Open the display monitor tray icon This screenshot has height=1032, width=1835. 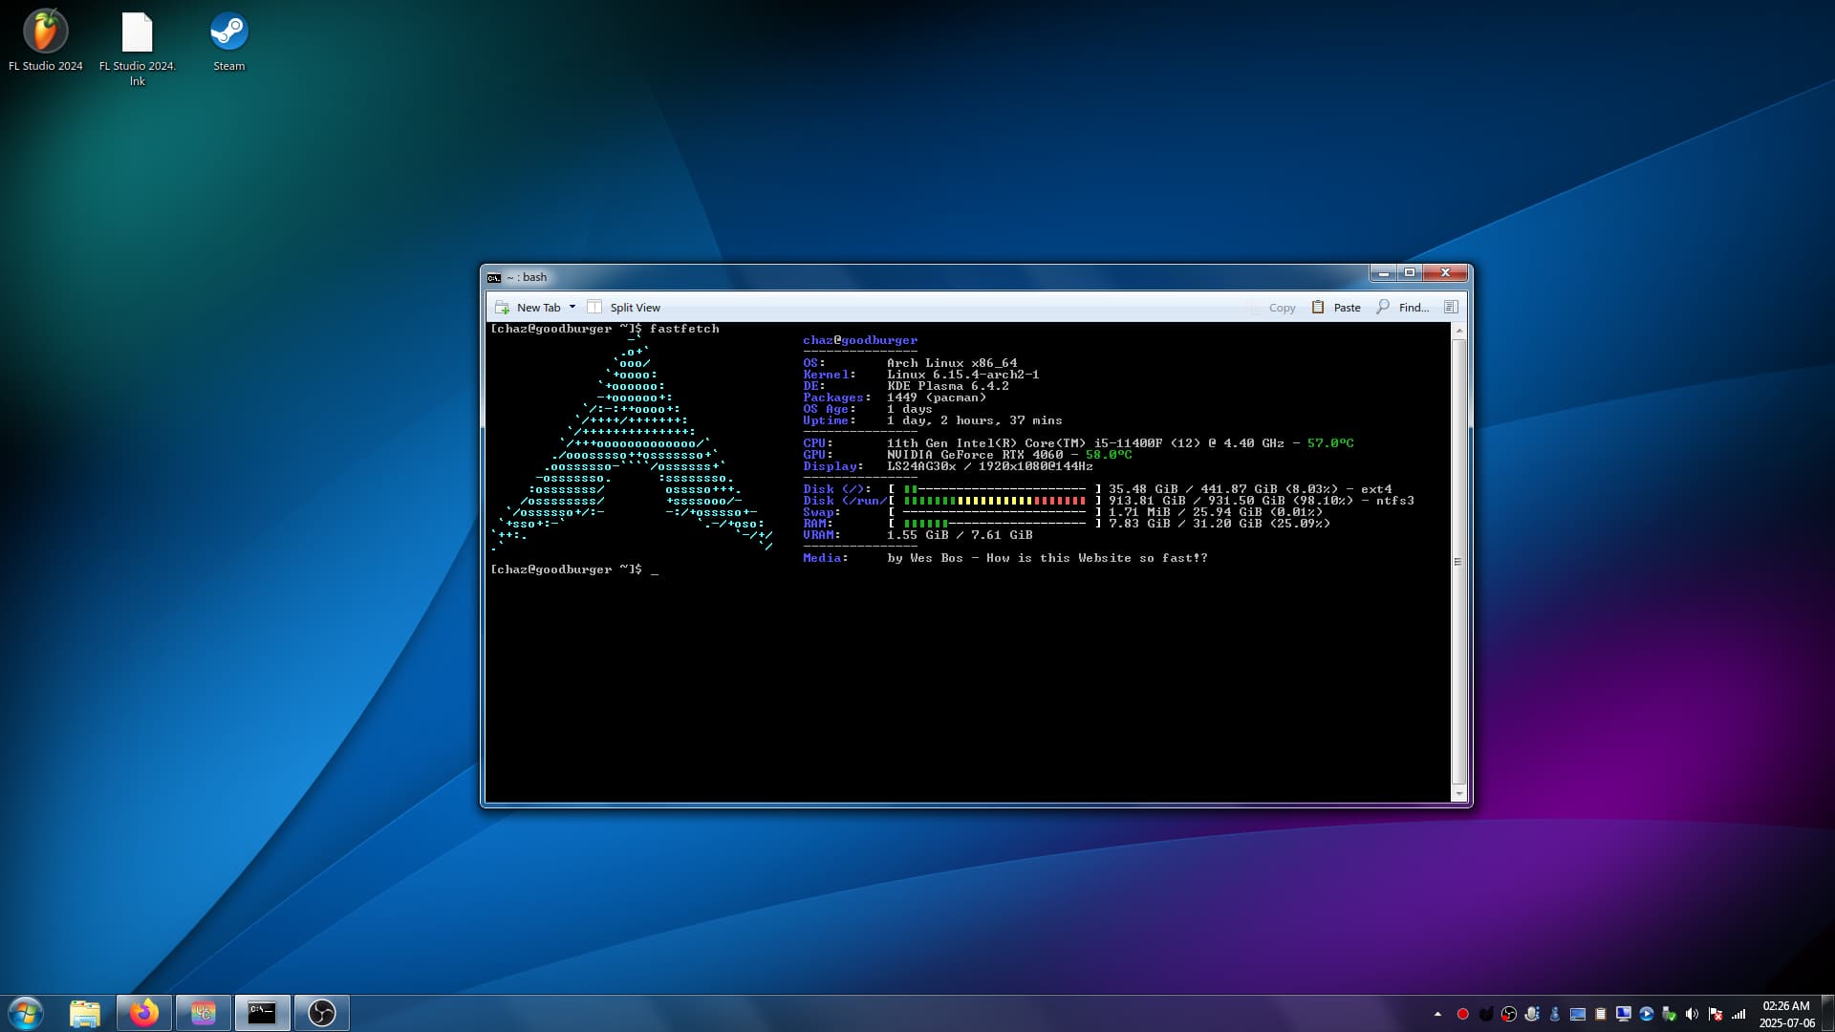(x=1624, y=1014)
